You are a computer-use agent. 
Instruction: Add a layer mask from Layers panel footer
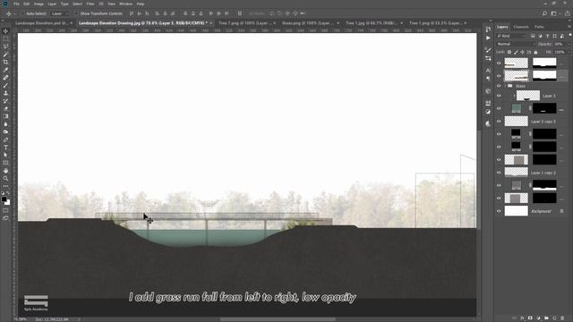pos(530,318)
